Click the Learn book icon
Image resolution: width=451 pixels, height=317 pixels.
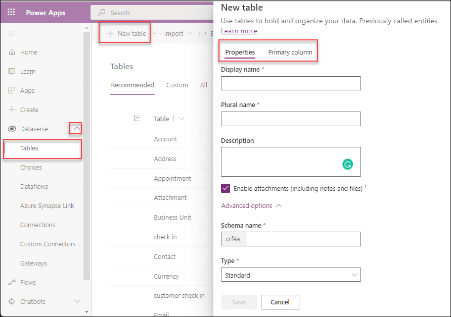pos(12,71)
